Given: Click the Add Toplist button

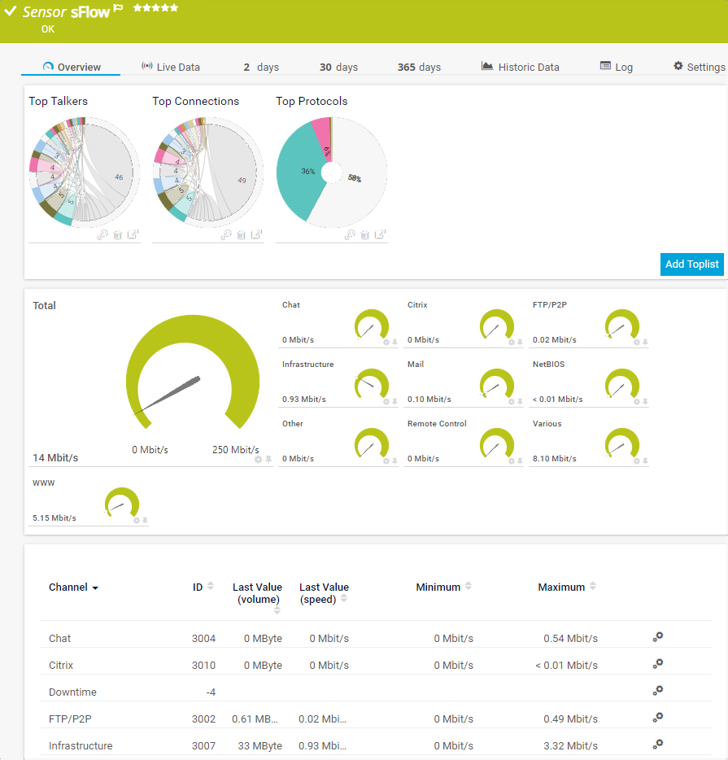Looking at the screenshot, I should 691,264.
